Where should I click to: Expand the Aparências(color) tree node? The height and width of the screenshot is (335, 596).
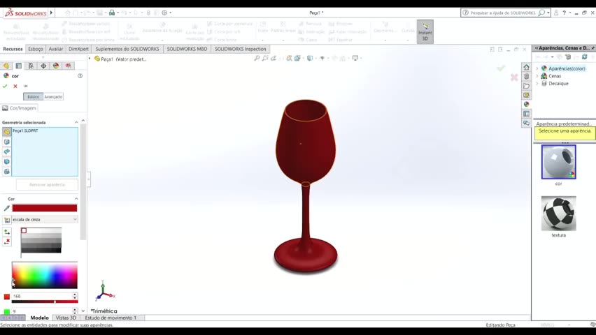(537, 68)
